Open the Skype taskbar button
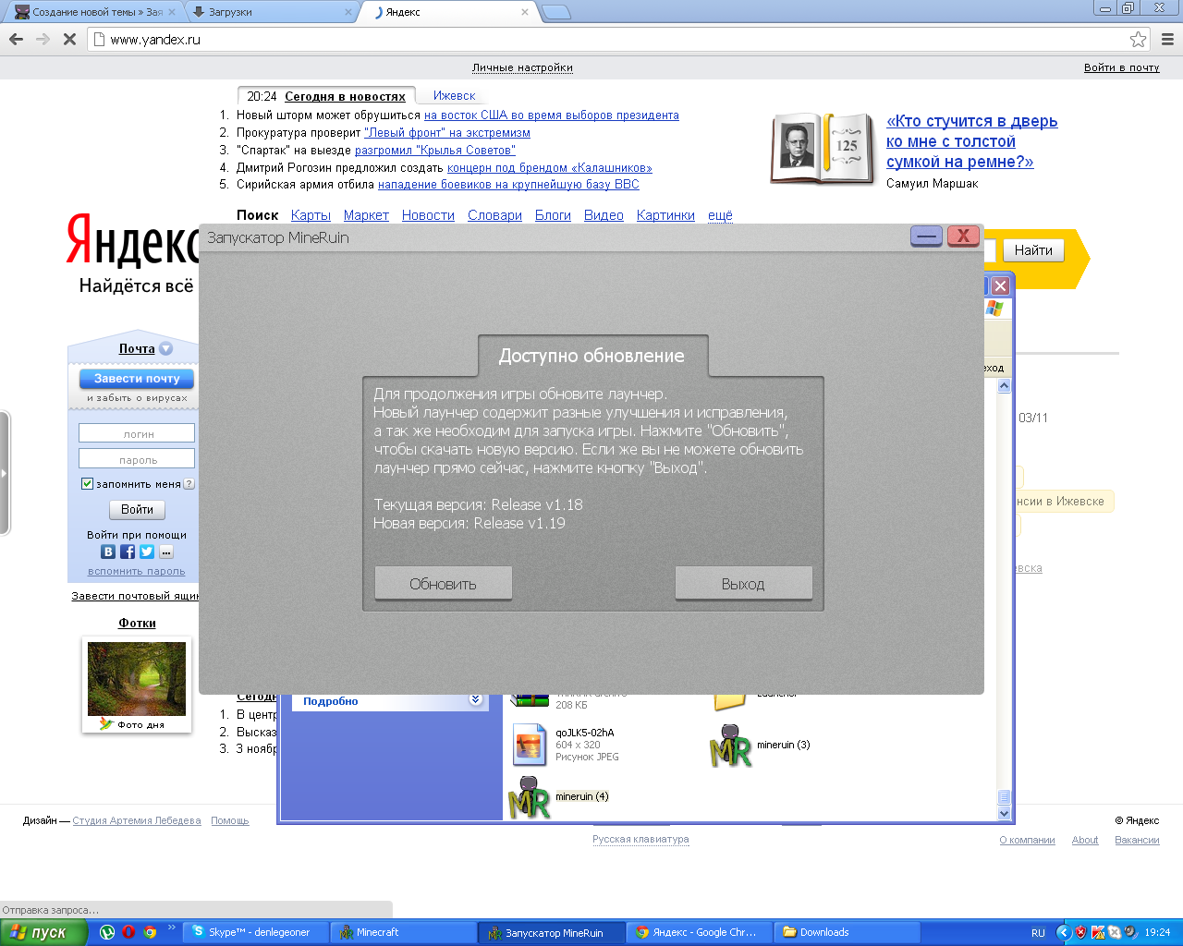1183x946 pixels. [x=256, y=932]
